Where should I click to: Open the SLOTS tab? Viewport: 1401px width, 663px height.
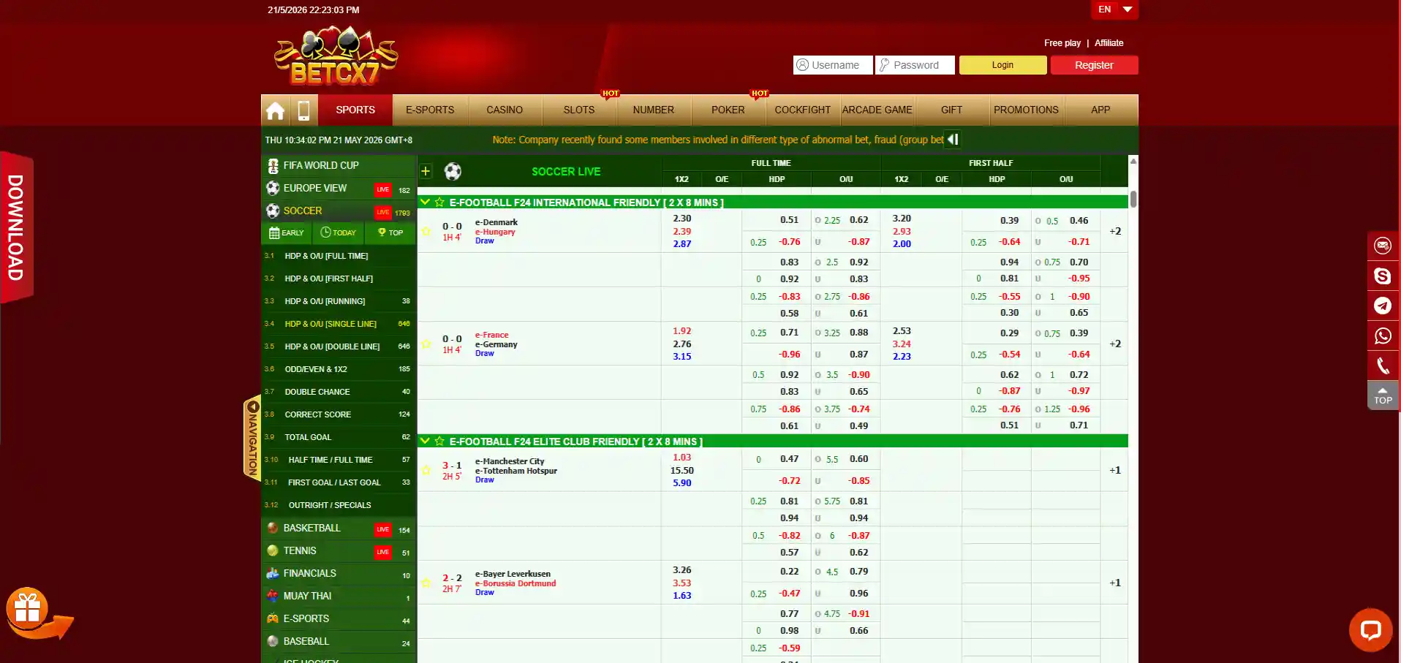(x=579, y=110)
